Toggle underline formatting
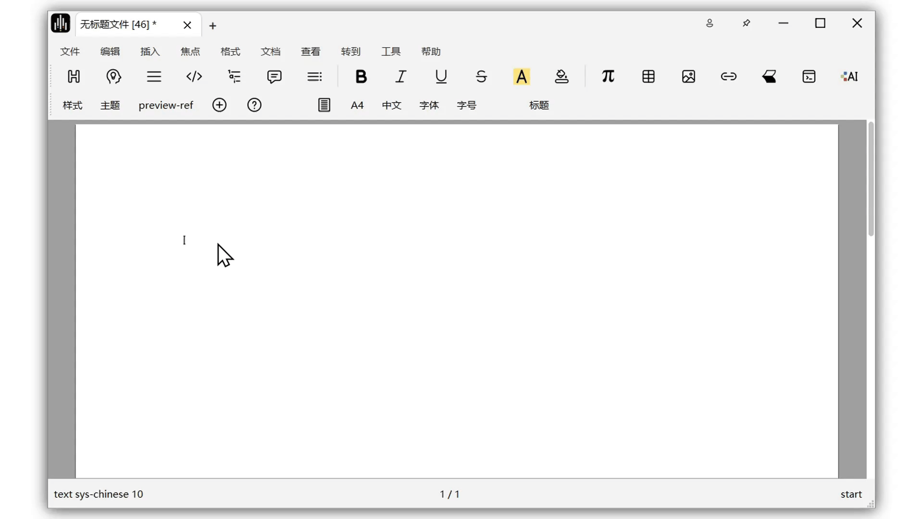Image resolution: width=923 pixels, height=519 pixels. coord(441,76)
